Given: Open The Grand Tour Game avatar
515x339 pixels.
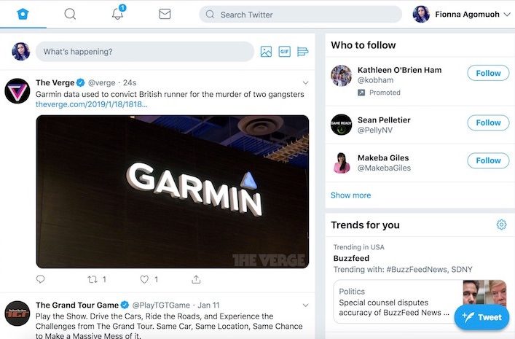Looking at the screenshot, I should click(17, 313).
